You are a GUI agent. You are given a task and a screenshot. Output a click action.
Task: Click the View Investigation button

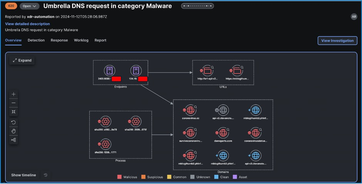point(337,41)
